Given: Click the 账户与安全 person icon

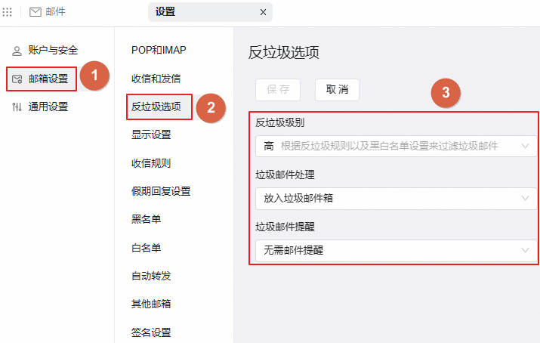Looking at the screenshot, I should (17, 51).
